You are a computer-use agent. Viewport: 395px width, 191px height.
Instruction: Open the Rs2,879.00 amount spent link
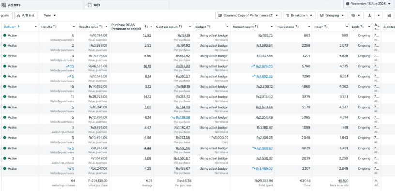(264, 66)
